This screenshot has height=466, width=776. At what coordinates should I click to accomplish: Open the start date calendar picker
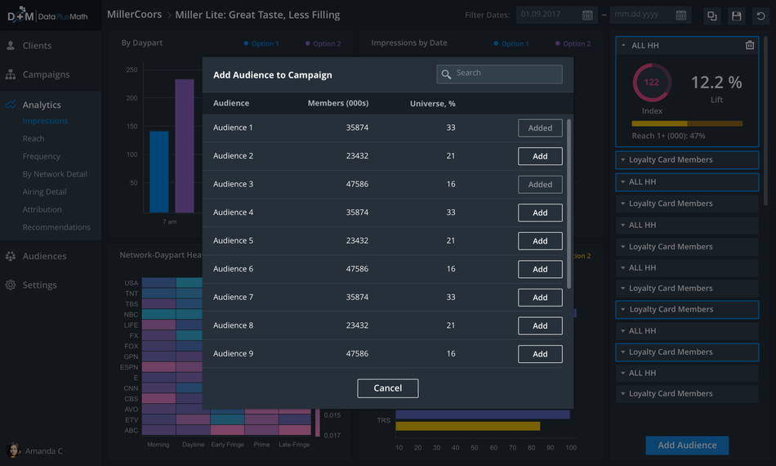click(588, 16)
